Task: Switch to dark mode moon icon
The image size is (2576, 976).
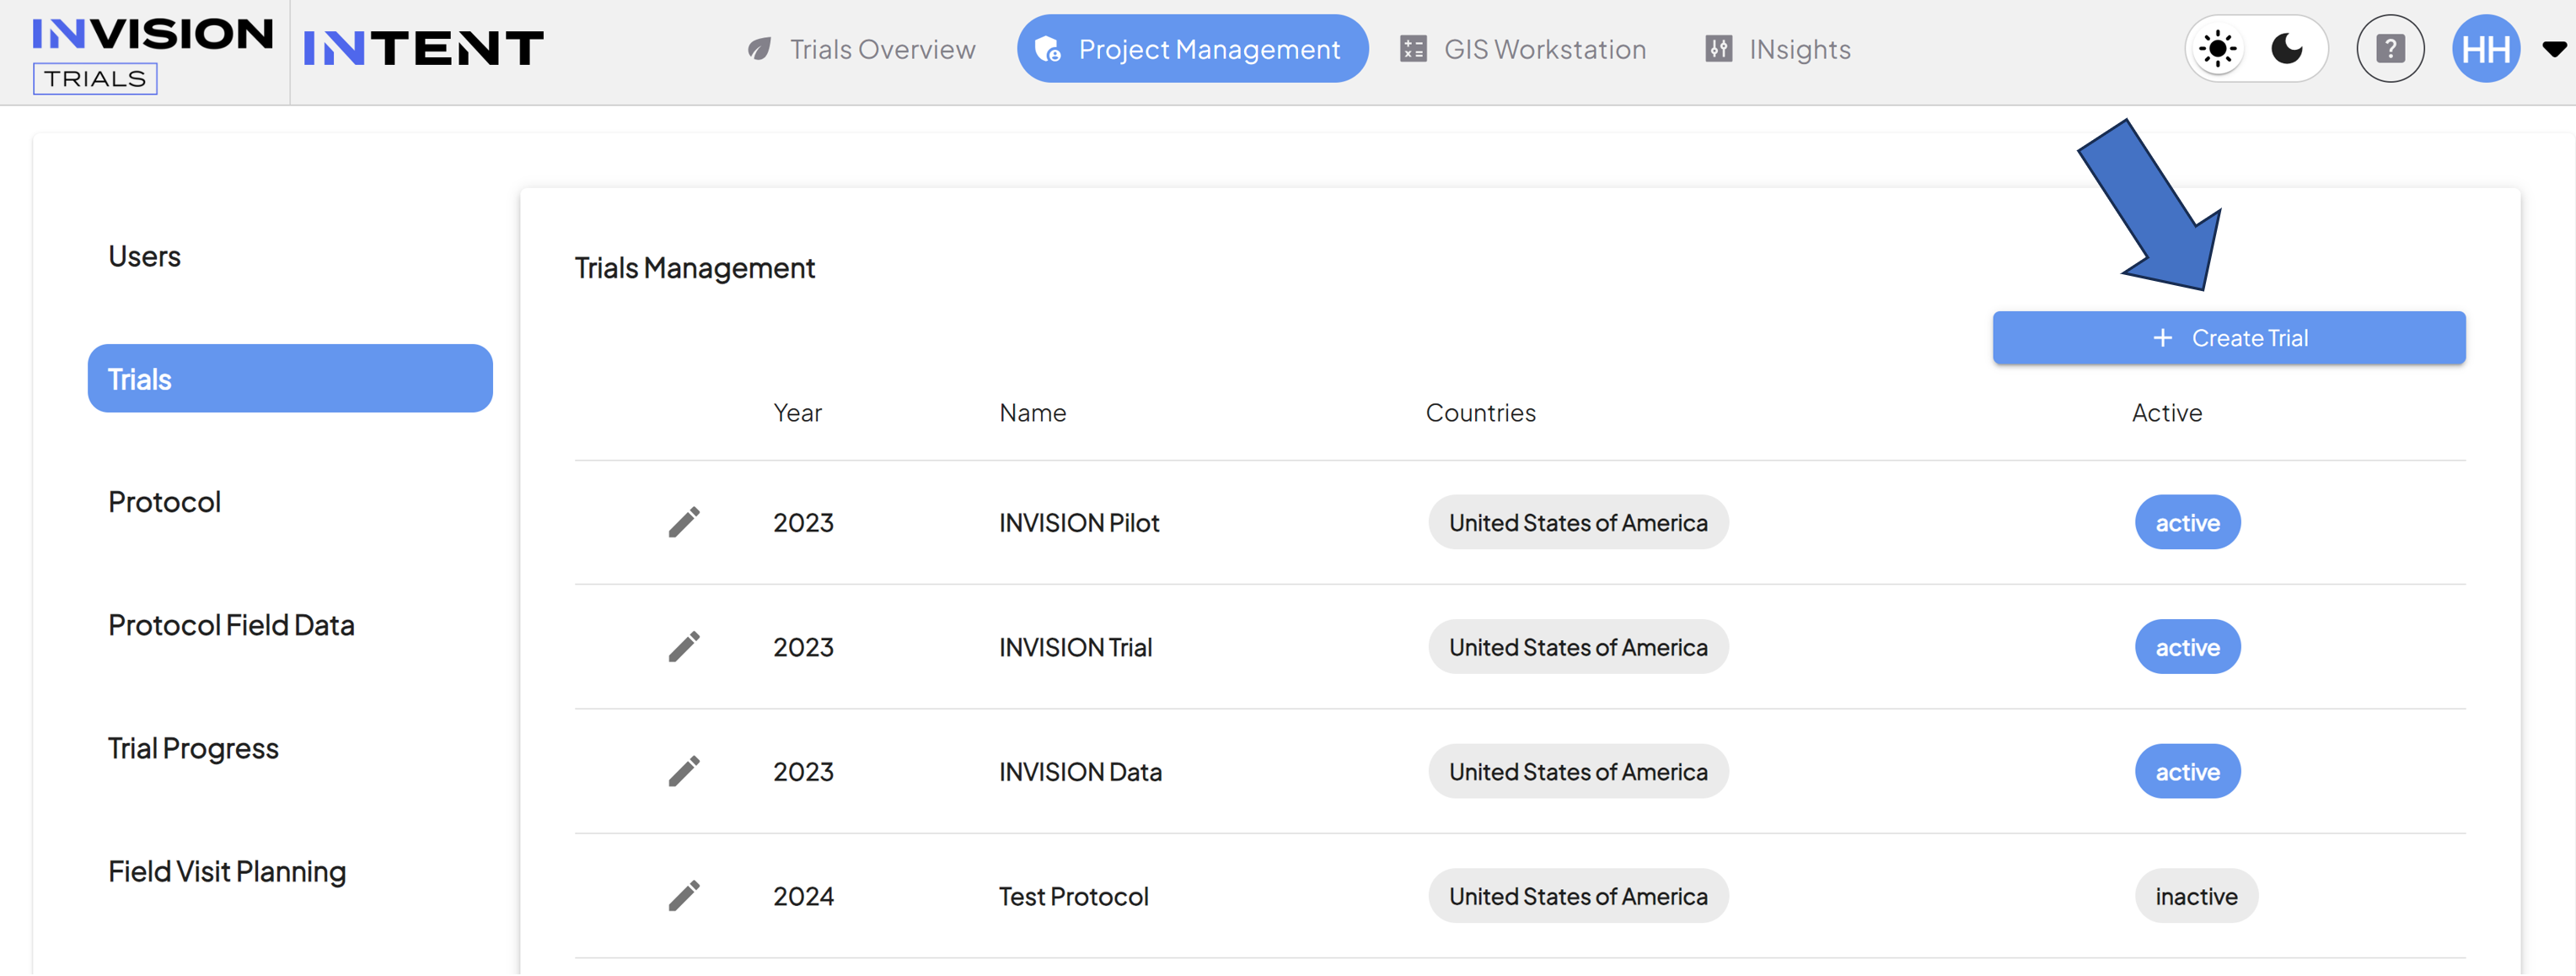Action: pos(2286,48)
